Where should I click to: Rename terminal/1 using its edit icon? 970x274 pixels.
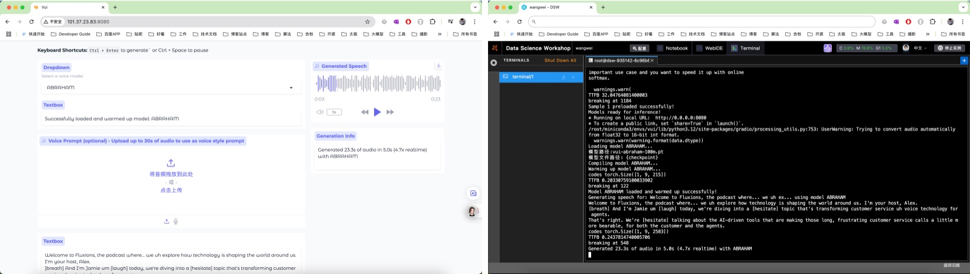point(564,77)
